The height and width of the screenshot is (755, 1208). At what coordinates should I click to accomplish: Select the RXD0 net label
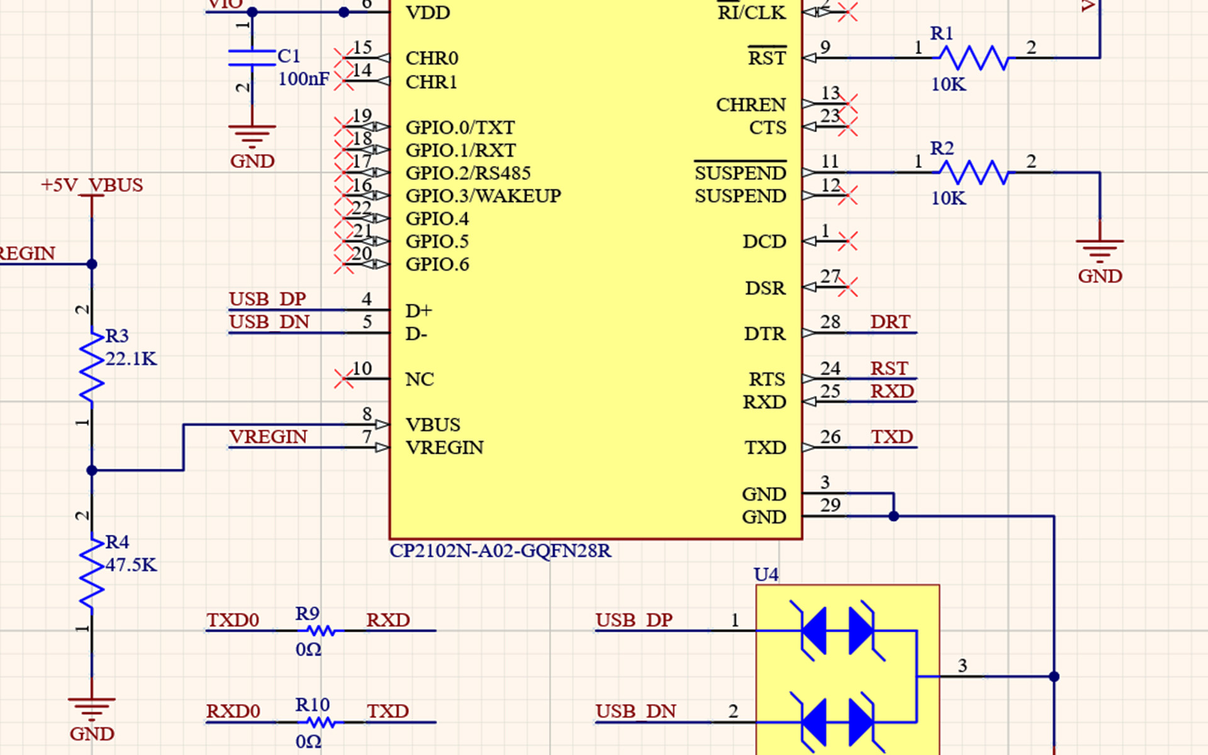[233, 712]
